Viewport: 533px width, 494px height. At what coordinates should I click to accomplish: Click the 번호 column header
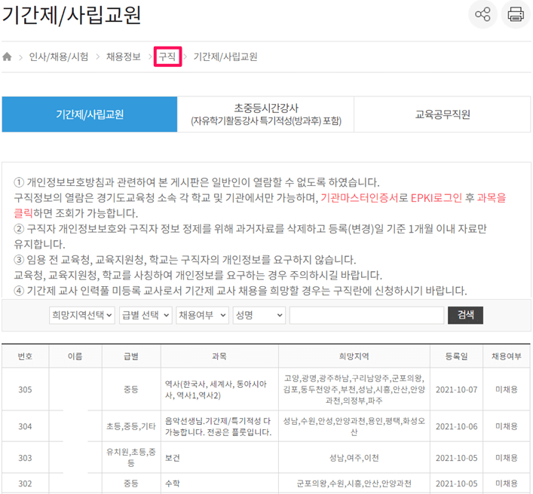(25, 356)
